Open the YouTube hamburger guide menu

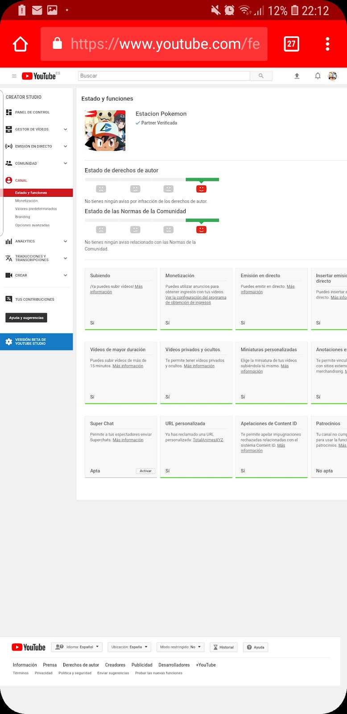(x=14, y=76)
